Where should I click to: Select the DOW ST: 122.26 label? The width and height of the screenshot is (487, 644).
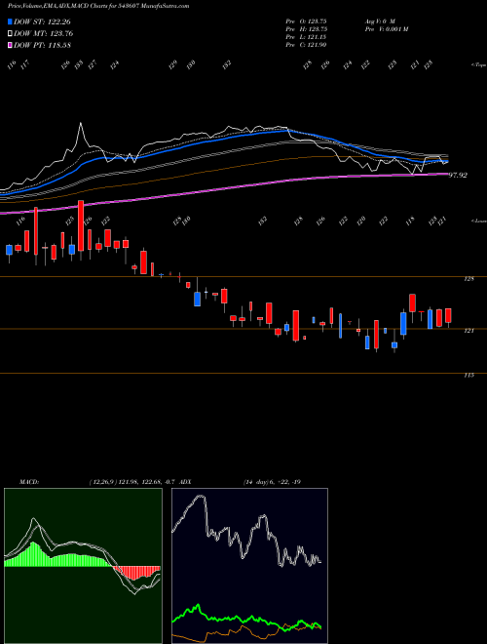[x=42, y=21]
